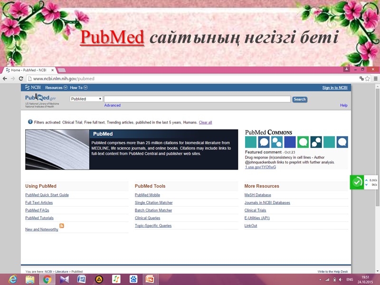Click the green speech bubble Commons tile
The image size is (380, 285).
pos(303,142)
